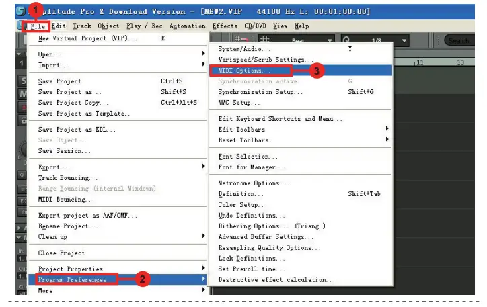Viewport: 487px width, 307px height.
Task: Select Save Project Copy...
Action: click(118, 103)
